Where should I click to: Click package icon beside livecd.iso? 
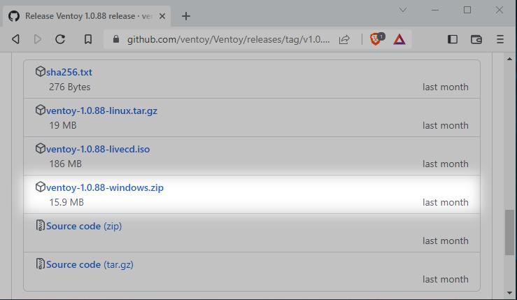pyautogui.click(x=40, y=148)
